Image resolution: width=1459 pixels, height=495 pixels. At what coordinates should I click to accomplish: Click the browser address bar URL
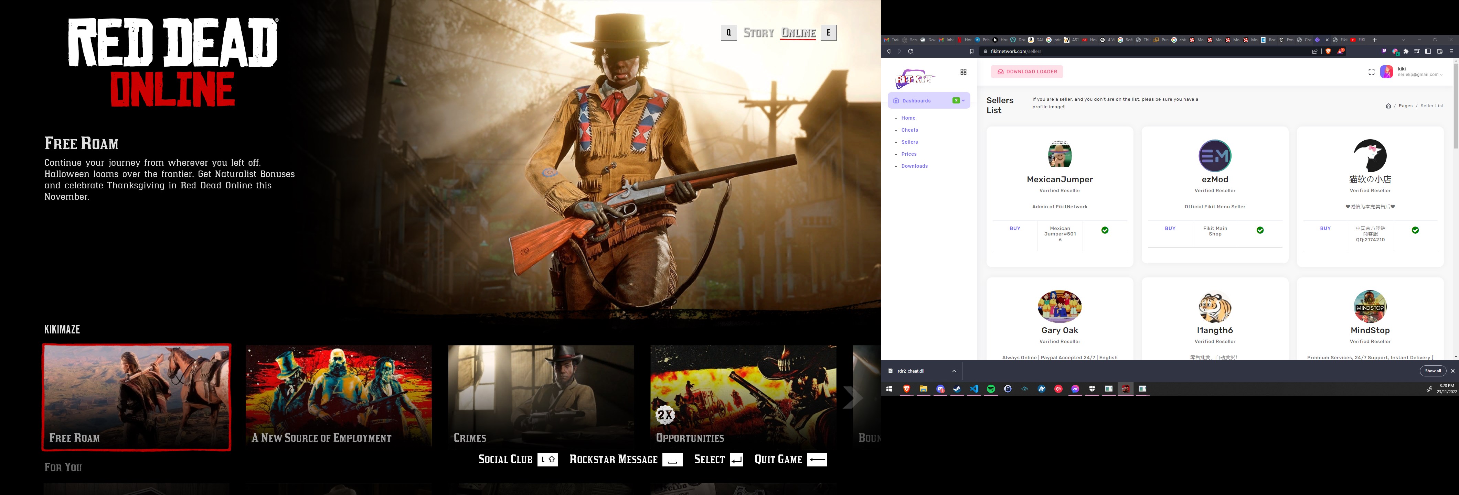click(x=1016, y=52)
